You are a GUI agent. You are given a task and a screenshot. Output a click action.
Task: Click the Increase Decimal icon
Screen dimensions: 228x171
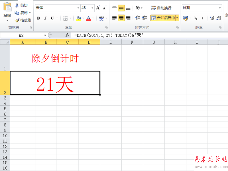(212, 18)
